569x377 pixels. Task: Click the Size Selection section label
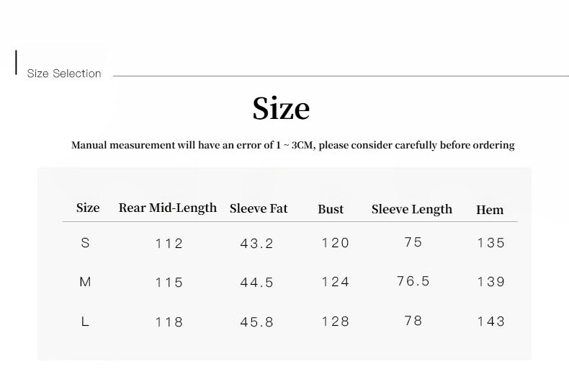(x=64, y=74)
